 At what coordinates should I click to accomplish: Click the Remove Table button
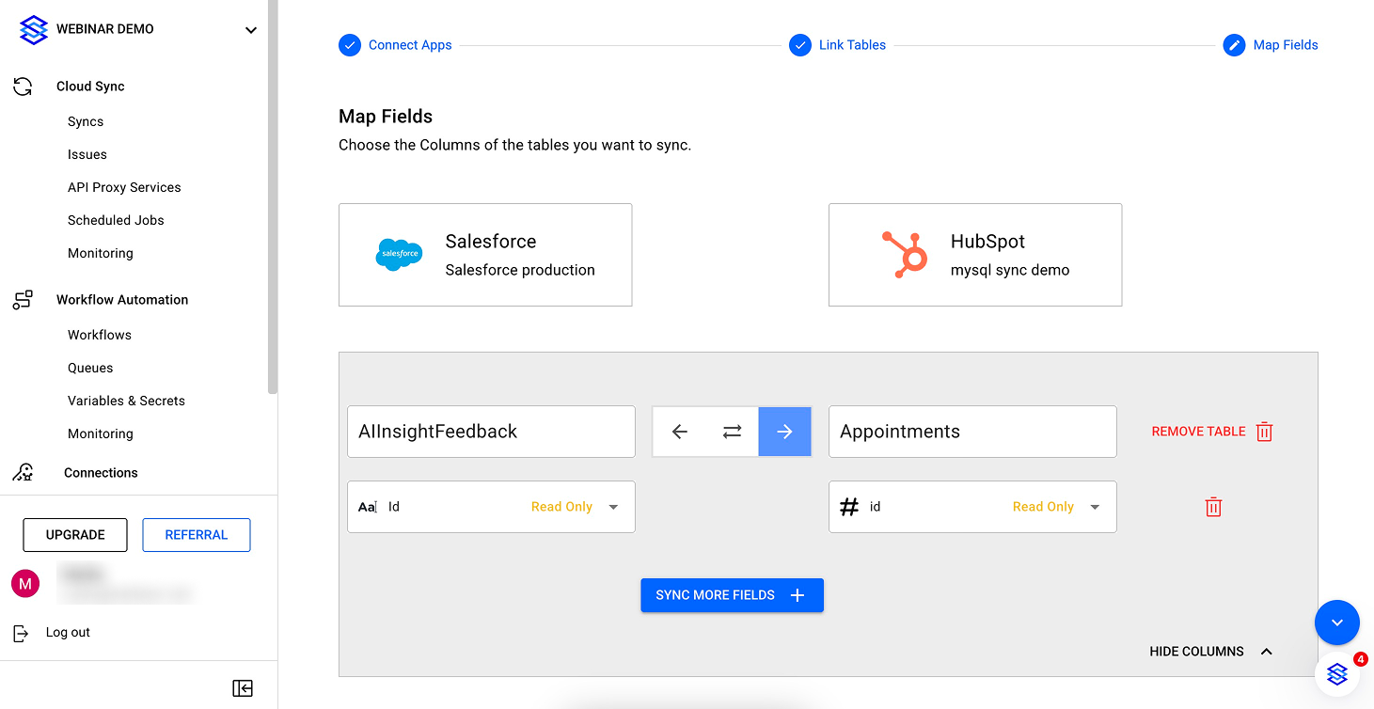pyautogui.click(x=1211, y=432)
